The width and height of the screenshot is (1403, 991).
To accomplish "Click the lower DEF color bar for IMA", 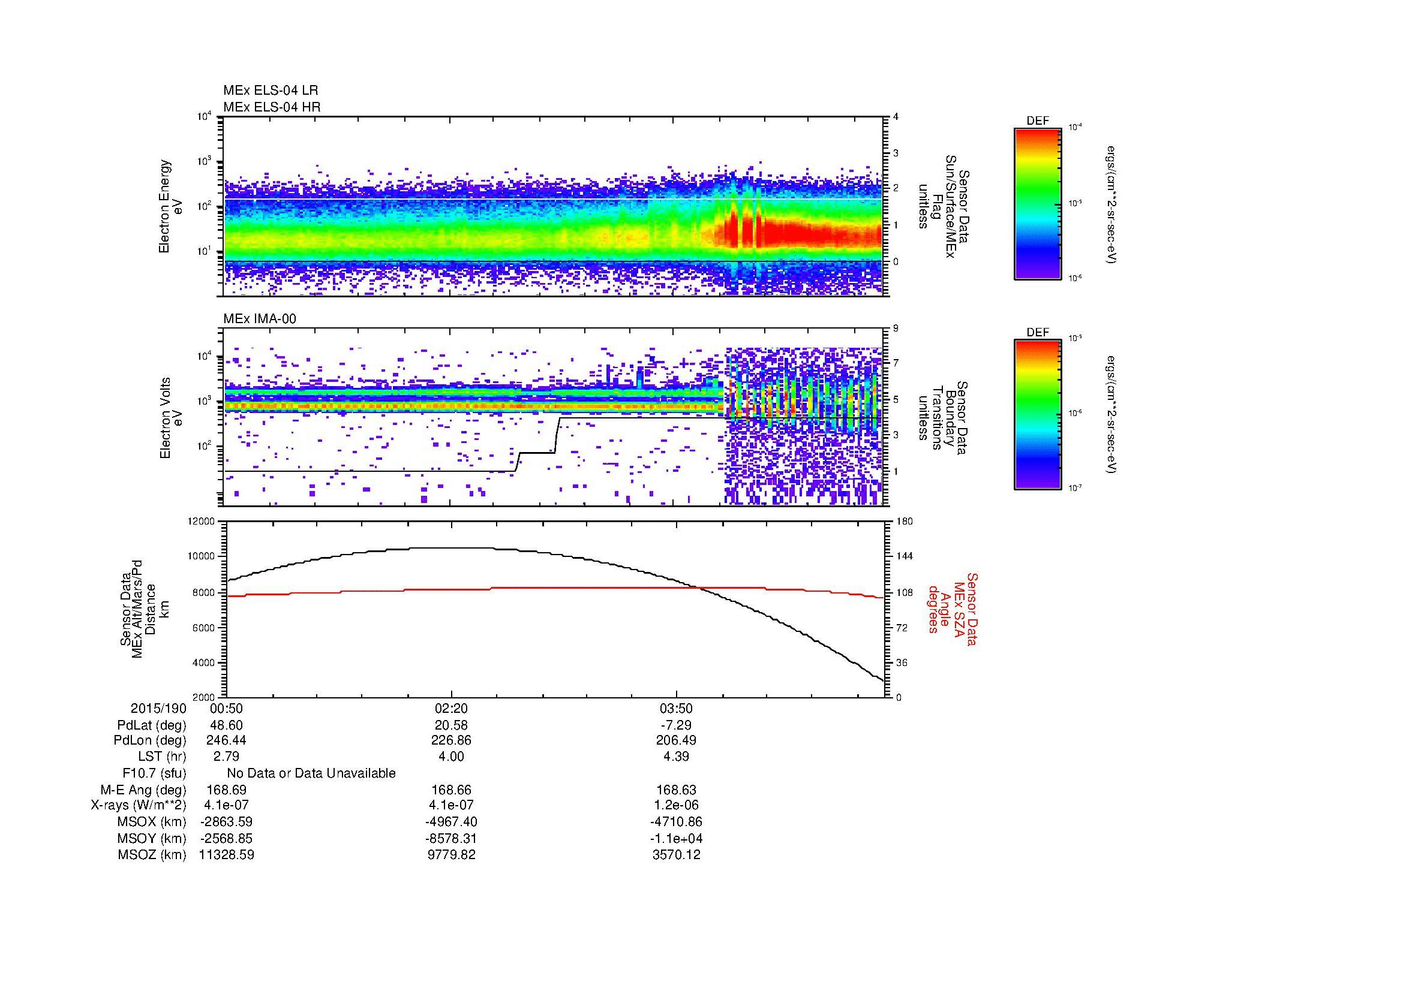I will 1037,415.
